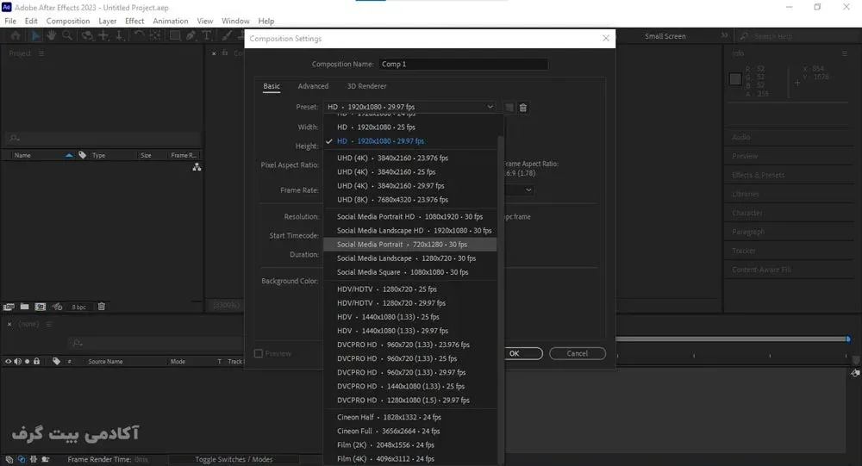Toggle the audio speaker column switch
This screenshot has width=862, height=466.
click(x=17, y=362)
